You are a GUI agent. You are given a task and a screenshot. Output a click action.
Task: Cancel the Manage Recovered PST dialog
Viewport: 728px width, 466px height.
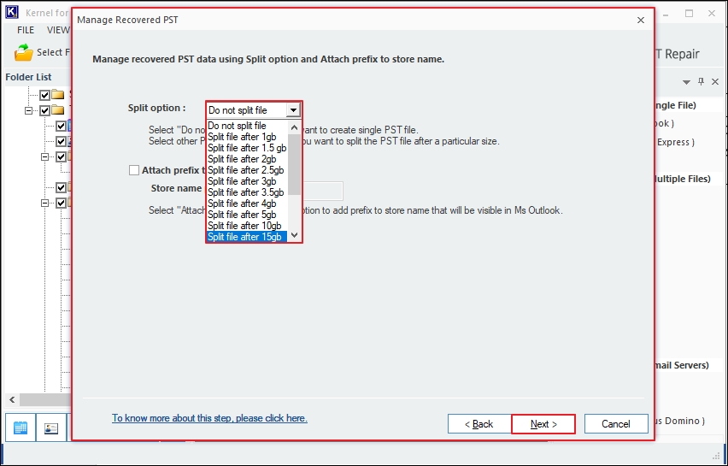[616, 424]
